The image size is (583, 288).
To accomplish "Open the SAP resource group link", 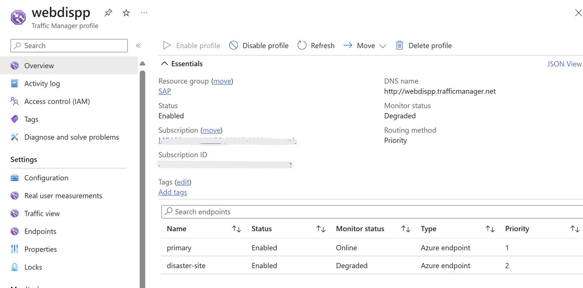I will (x=164, y=91).
